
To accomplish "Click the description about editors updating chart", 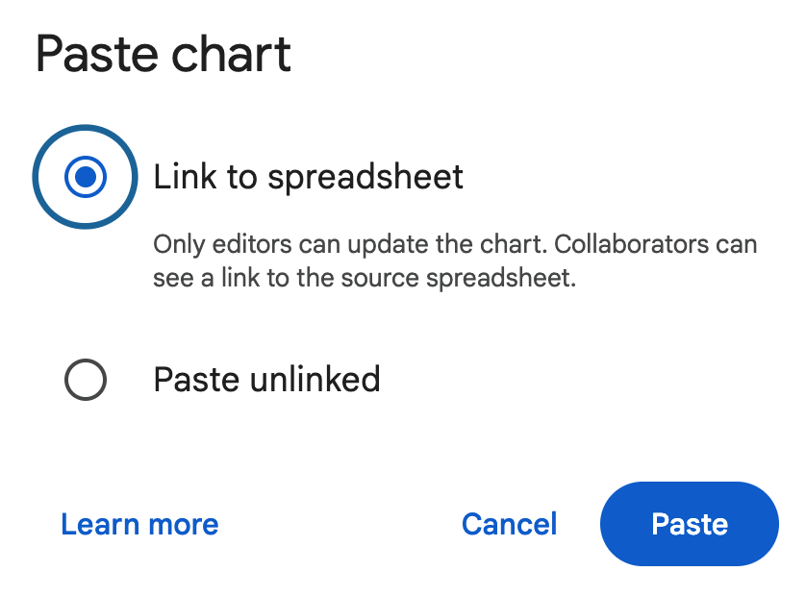I will (x=455, y=261).
